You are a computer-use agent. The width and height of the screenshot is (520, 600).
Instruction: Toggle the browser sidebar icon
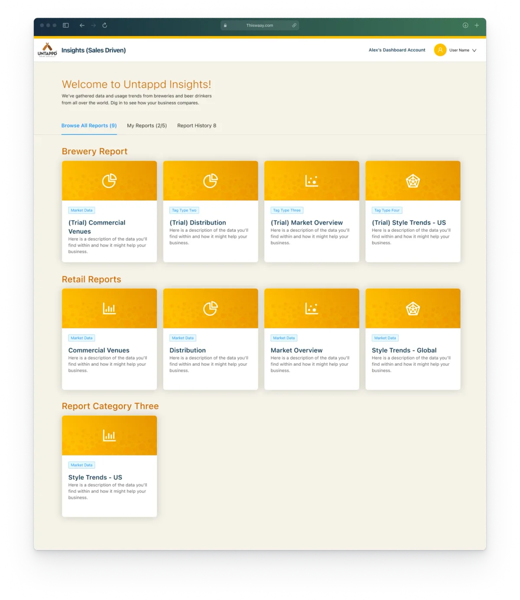(66, 25)
